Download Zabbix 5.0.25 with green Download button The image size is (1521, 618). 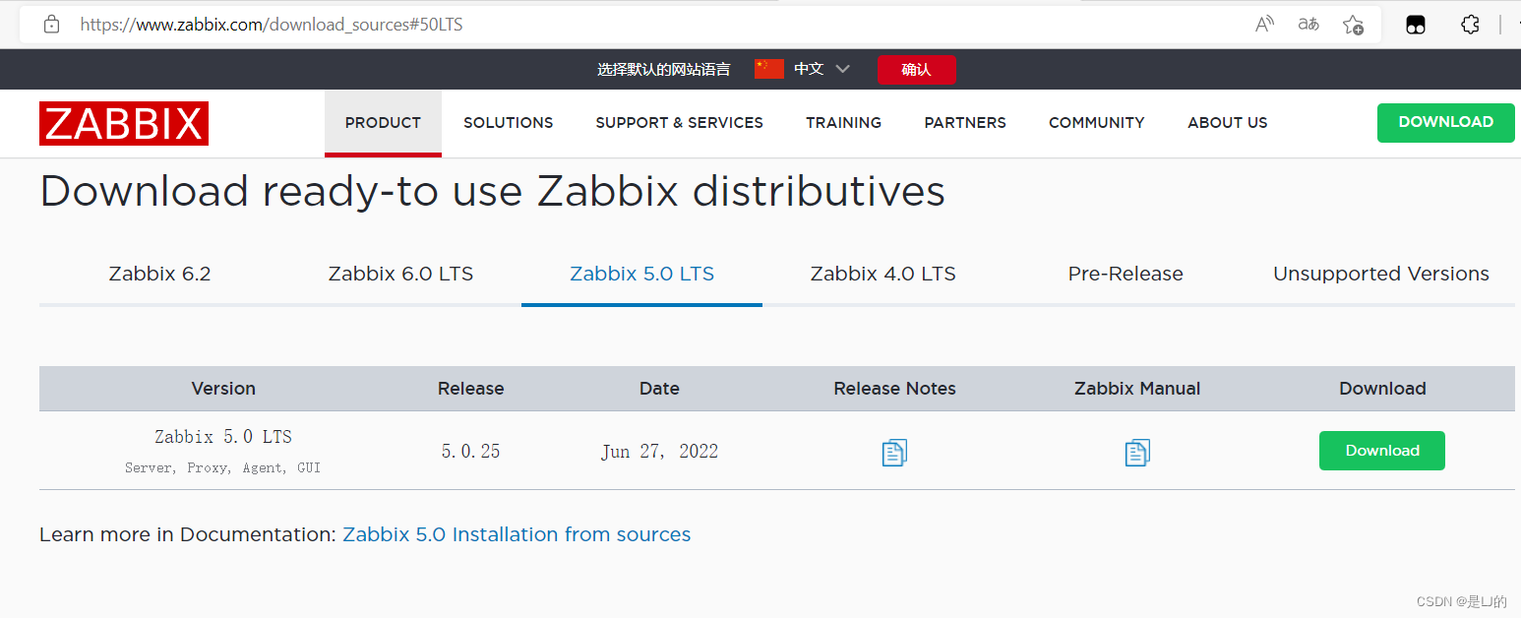[x=1381, y=450]
